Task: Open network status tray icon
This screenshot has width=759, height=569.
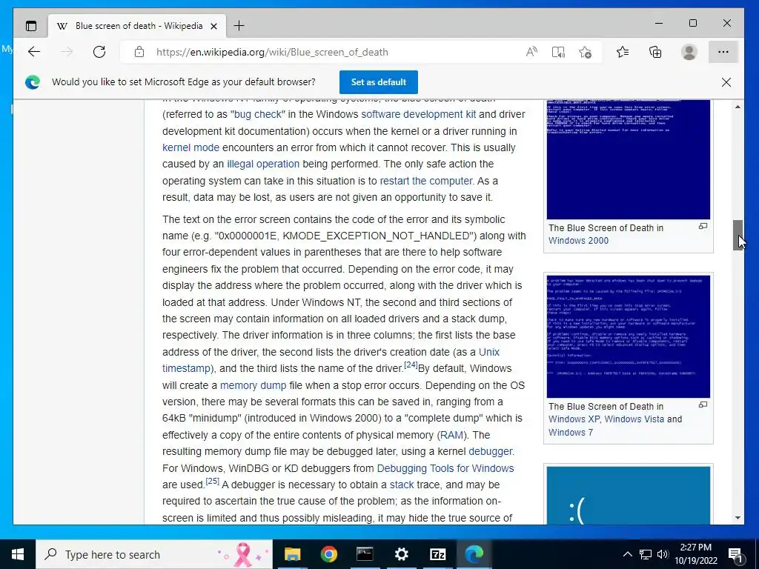Action: (646, 554)
